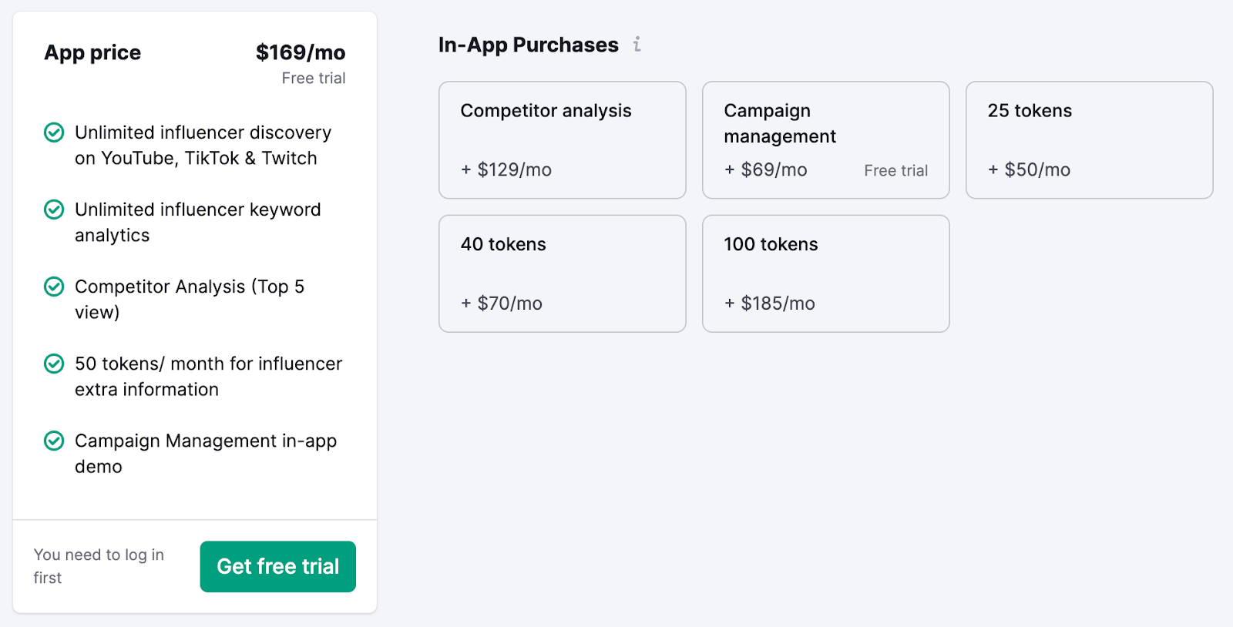This screenshot has height=627, width=1233.
Task: Click the Free trial label under $169/mo
Action: click(314, 78)
